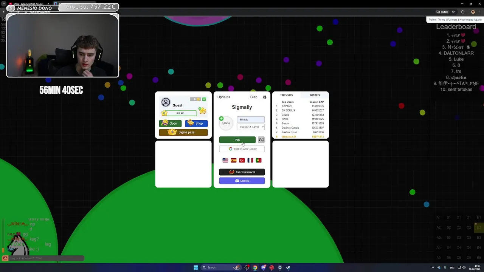Open Windows Start menu
The width and height of the screenshot is (484, 272).
196,267
